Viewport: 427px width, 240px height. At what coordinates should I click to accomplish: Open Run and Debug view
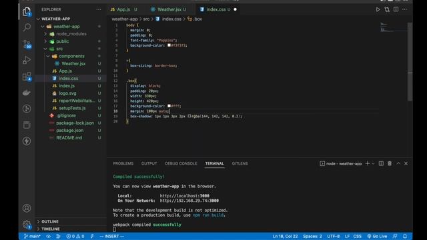click(x=27, y=60)
